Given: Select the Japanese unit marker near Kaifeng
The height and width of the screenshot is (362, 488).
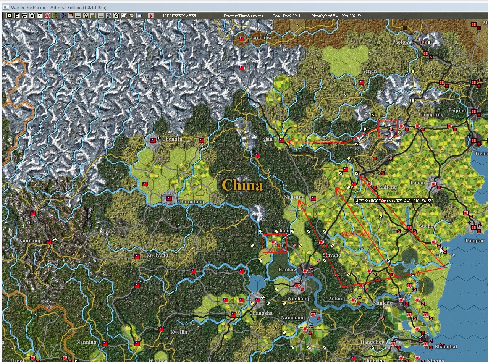Looking at the screenshot, I should pyautogui.click(x=369, y=184).
